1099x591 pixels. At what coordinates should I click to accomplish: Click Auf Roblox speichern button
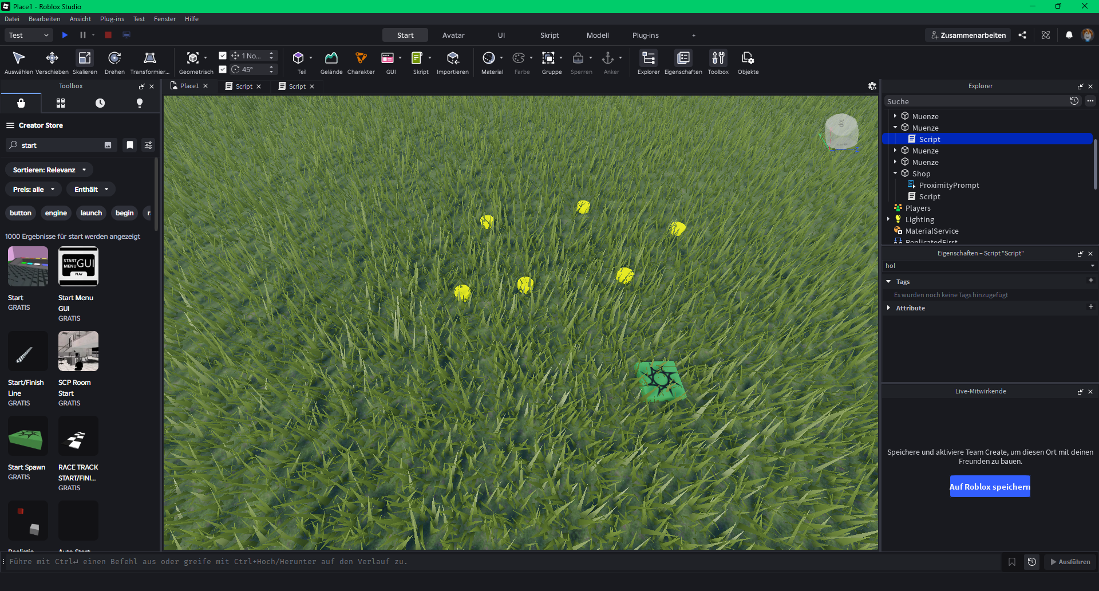tap(990, 486)
